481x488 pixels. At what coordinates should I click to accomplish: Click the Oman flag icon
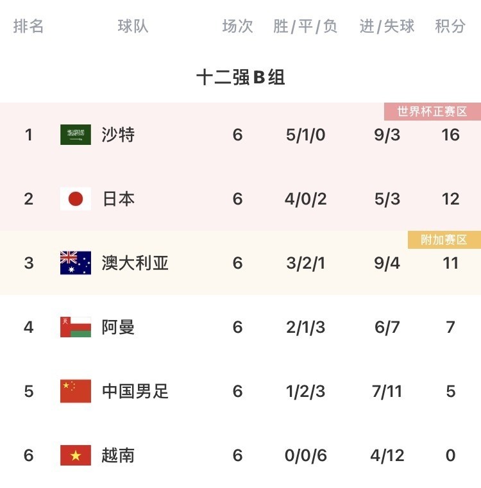click(76, 327)
